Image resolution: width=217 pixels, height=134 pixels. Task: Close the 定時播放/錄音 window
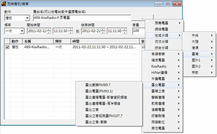click(177, 4)
